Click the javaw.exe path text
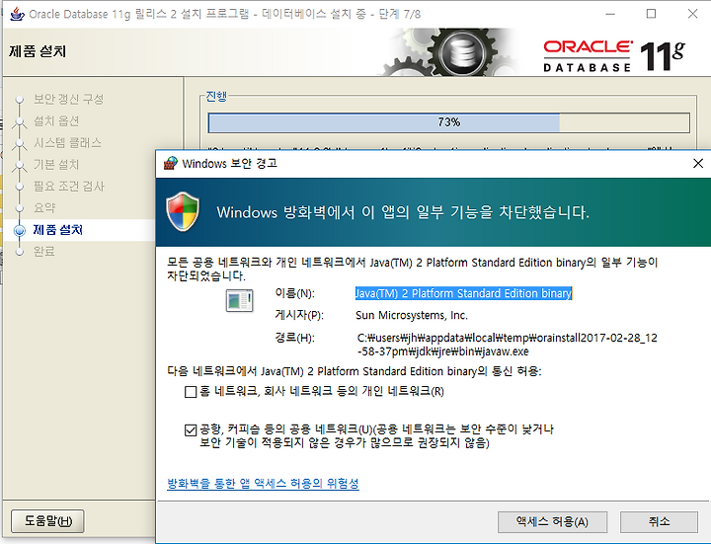The height and width of the screenshot is (544, 711). [507, 345]
